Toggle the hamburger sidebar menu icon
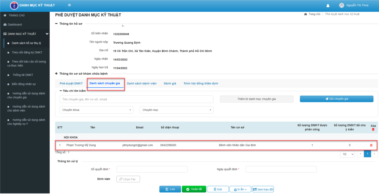This screenshot has height=195, width=379. tap(69, 5)
